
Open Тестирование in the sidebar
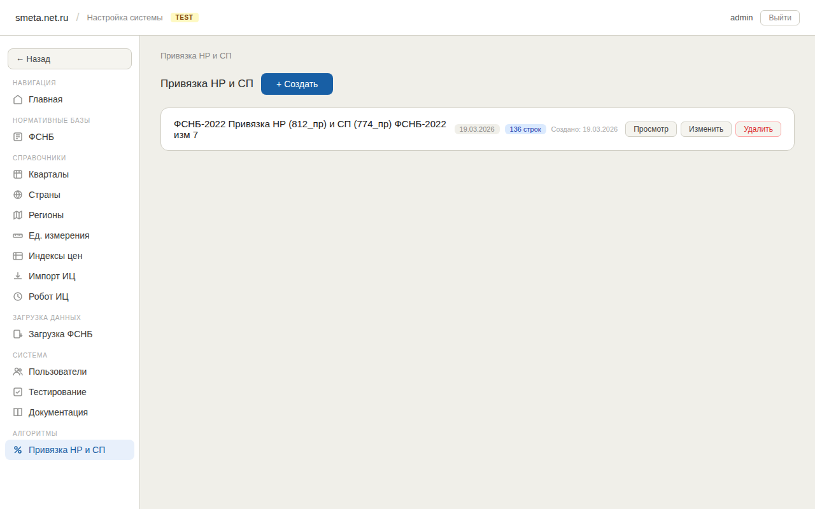pyautogui.click(x=57, y=392)
